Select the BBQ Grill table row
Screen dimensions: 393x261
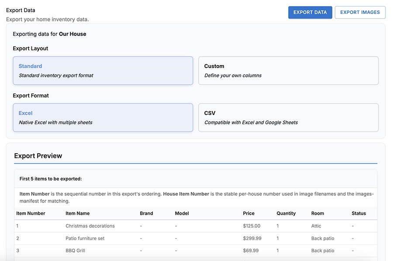click(175, 251)
